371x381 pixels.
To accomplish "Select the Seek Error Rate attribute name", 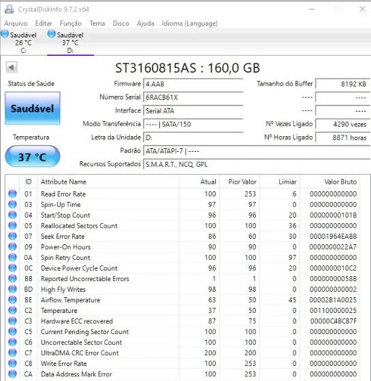I will 63,237.
